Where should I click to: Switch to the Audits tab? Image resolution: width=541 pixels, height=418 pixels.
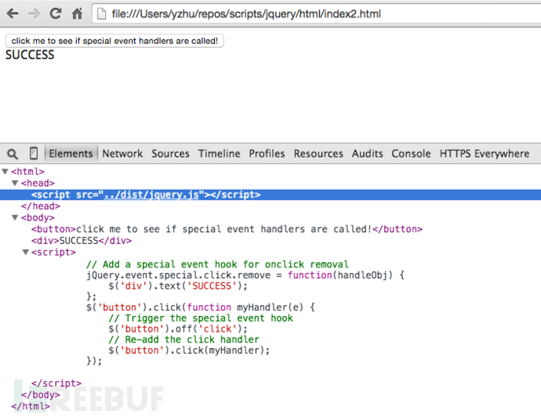pyautogui.click(x=367, y=154)
